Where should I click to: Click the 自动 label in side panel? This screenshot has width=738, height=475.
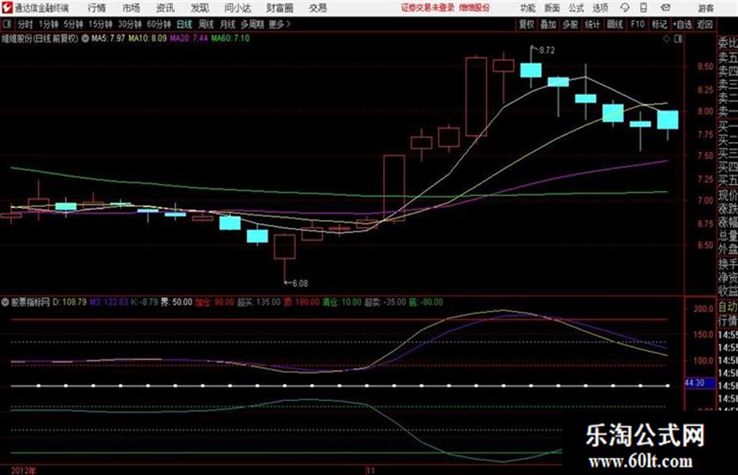728,307
